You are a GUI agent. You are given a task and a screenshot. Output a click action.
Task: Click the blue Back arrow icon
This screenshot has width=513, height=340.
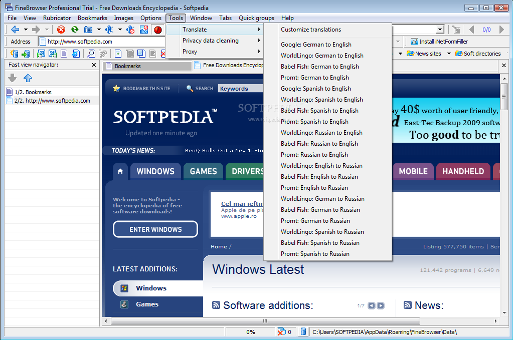click(15, 30)
